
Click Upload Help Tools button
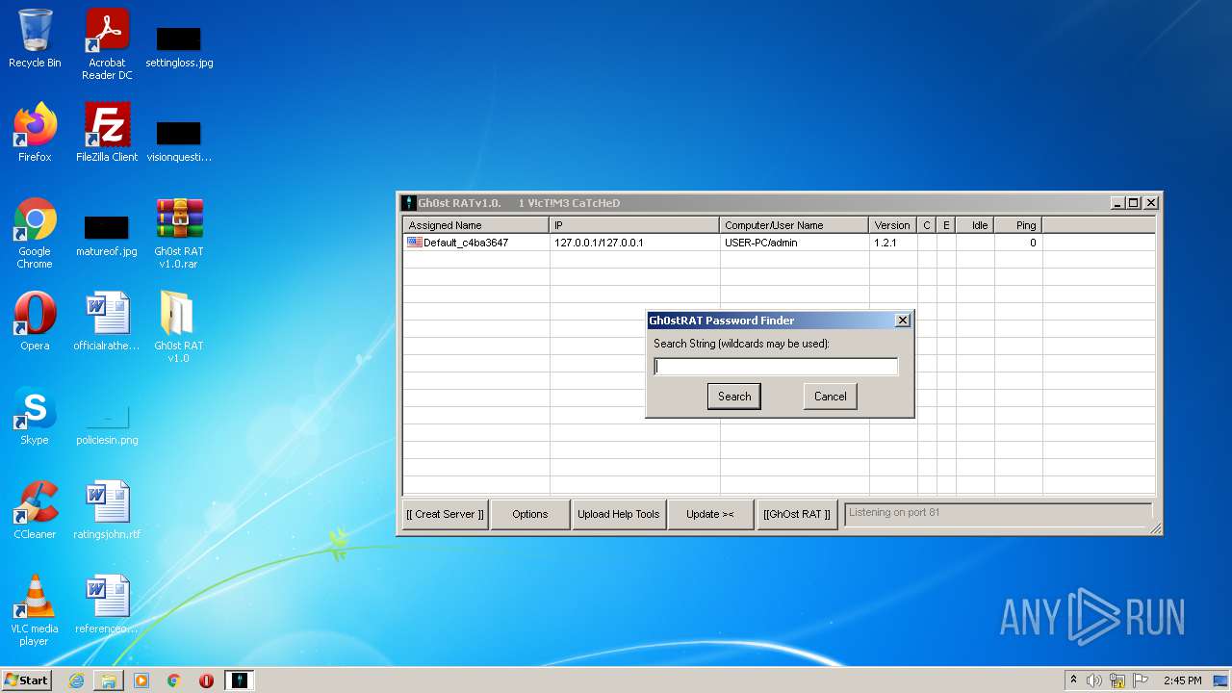(619, 514)
